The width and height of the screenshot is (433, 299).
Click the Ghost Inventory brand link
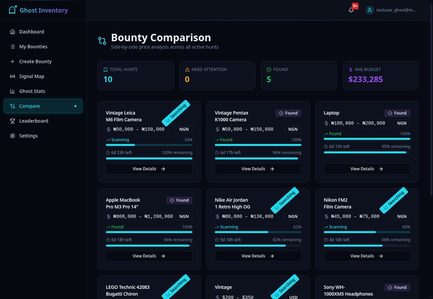pos(38,10)
